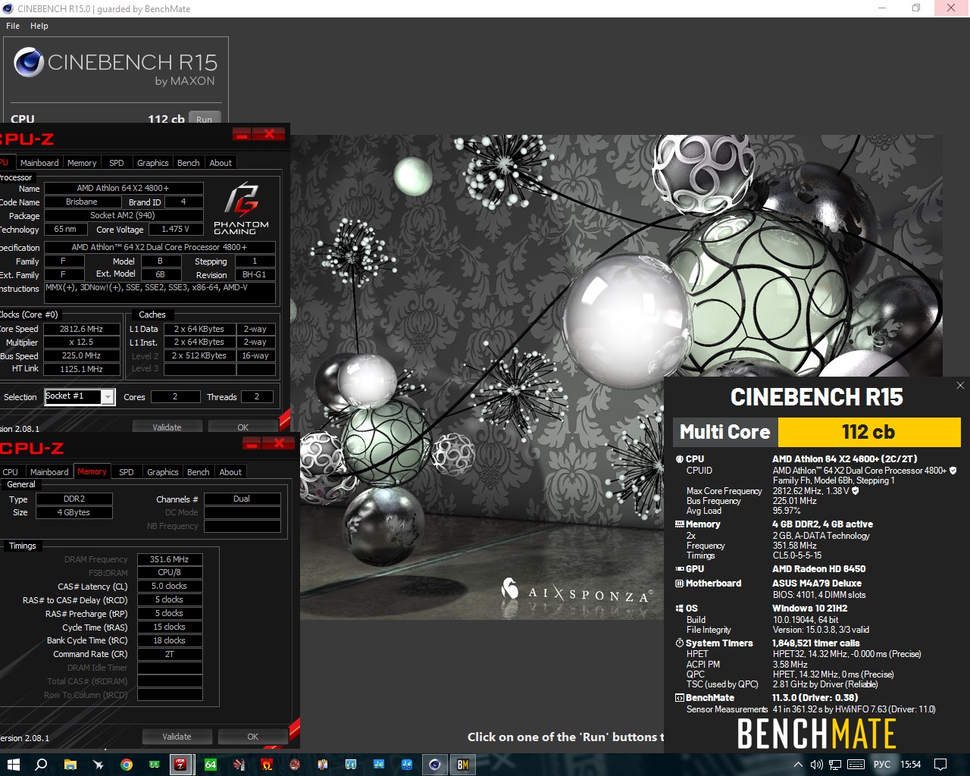This screenshot has height=776, width=970.
Task: Click the CPU chip icon in BenchMate panel
Action: click(x=680, y=459)
